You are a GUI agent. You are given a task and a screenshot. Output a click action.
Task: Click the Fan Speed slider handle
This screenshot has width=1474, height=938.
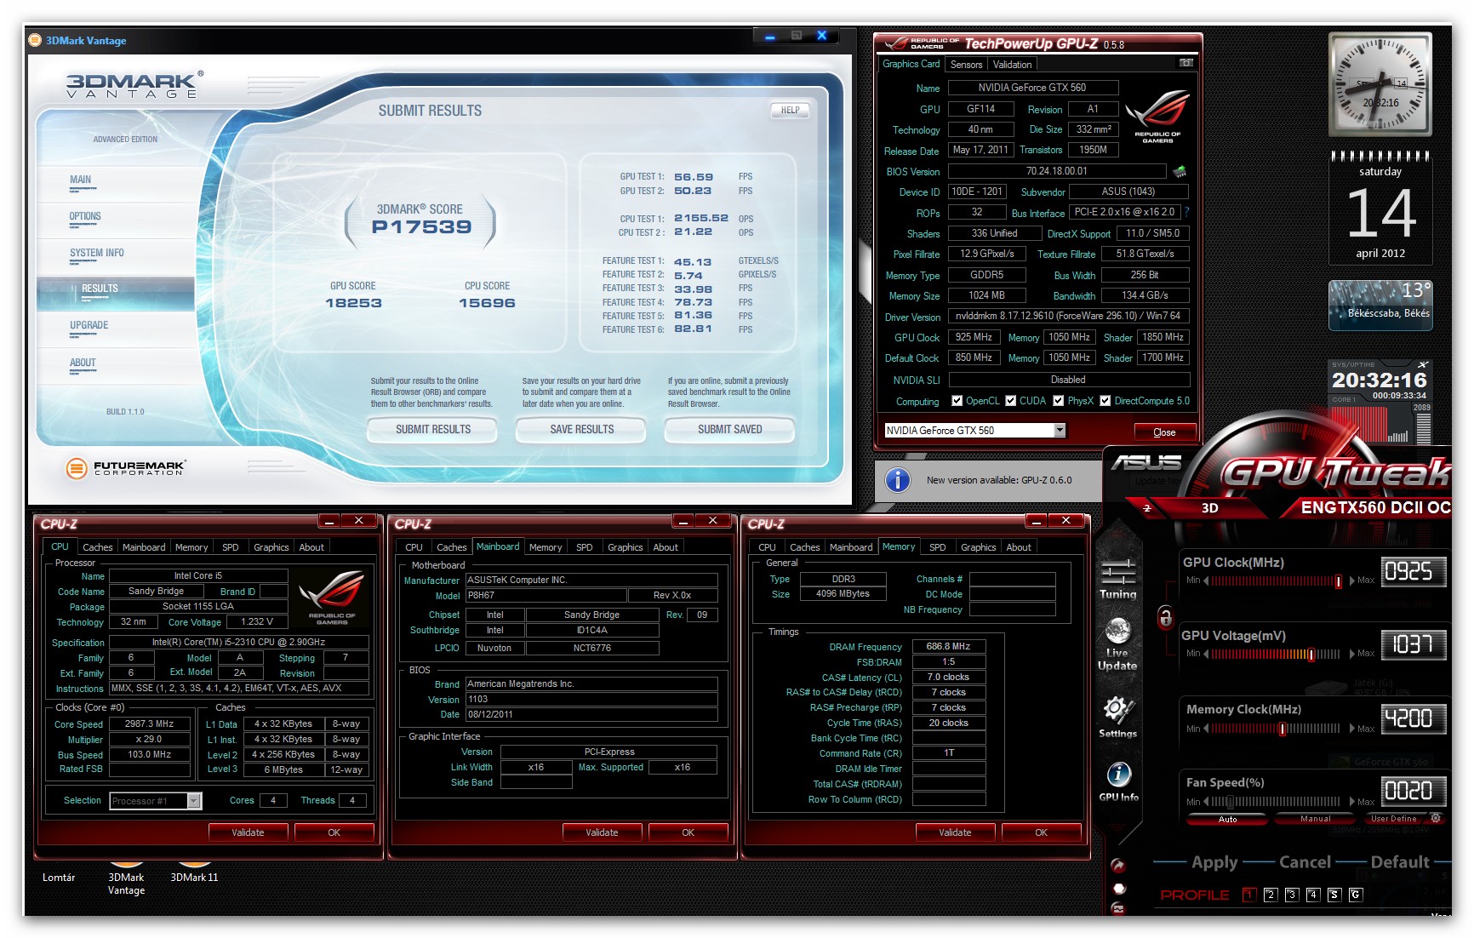point(1231,802)
